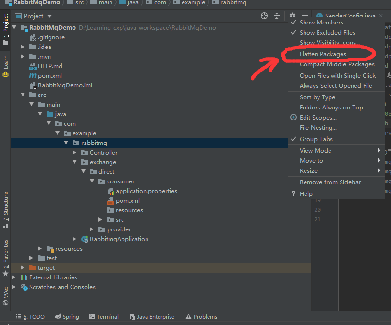Open the Spring tool window
The image size is (391, 325).
coord(67,317)
